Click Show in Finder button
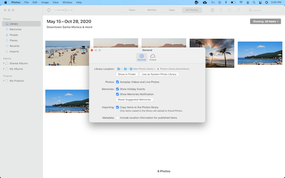This screenshot has width=285, height=178. coord(127,74)
